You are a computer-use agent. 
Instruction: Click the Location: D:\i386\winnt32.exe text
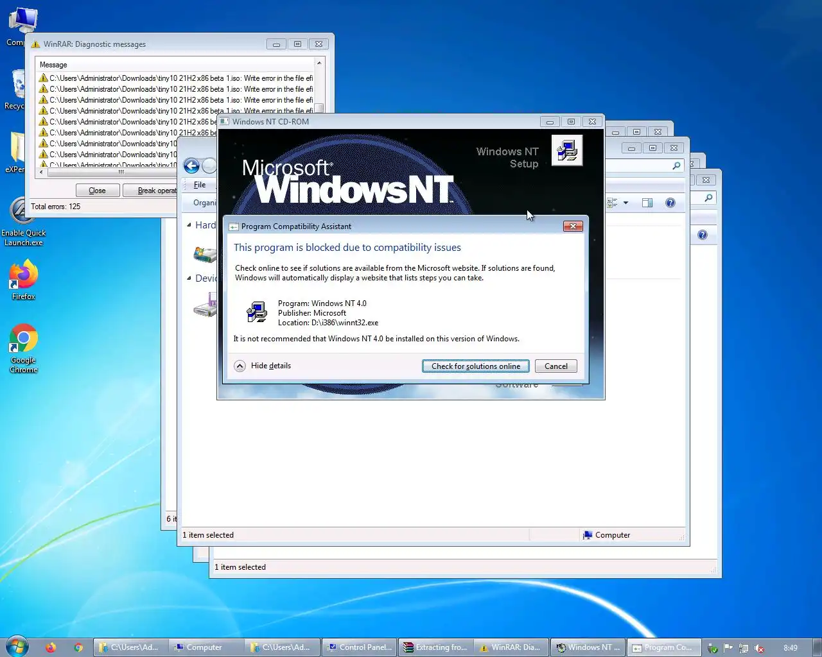coord(328,323)
